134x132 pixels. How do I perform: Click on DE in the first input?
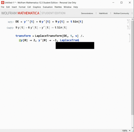point(17,22)
